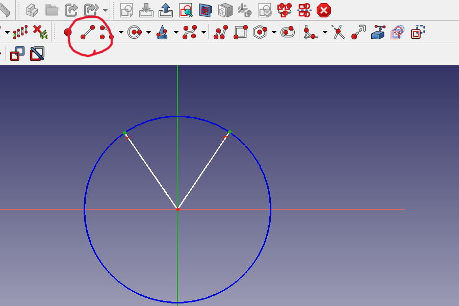
Task: Open the polygon tool dropdown arrow
Action: coord(273,32)
